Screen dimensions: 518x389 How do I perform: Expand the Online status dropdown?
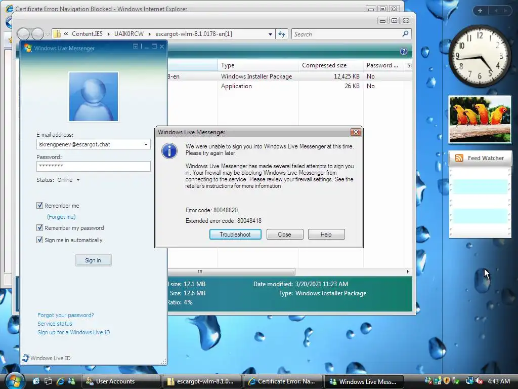78,180
